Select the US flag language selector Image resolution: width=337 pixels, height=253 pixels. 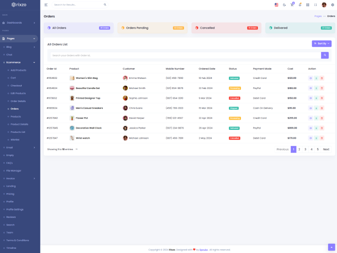276,5
